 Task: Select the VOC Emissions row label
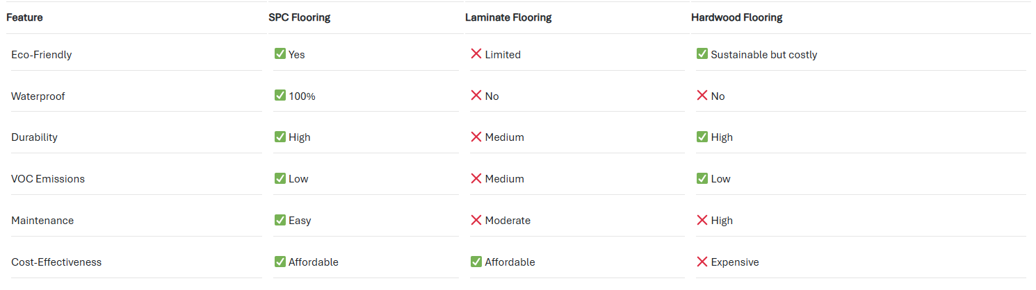pyautogui.click(x=48, y=179)
